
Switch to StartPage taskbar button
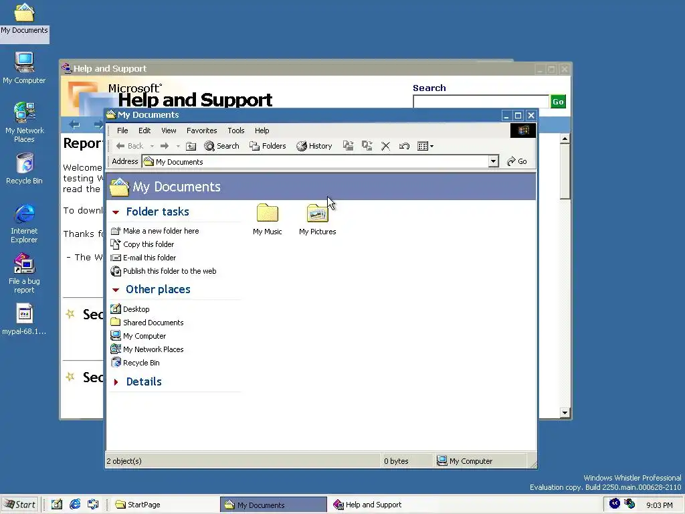(x=164, y=505)
